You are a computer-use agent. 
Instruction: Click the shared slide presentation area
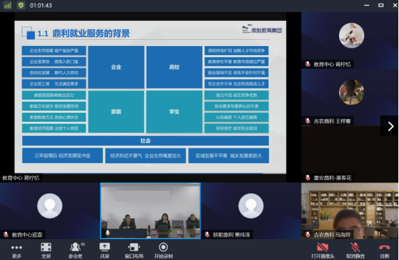tap(150, 97)
